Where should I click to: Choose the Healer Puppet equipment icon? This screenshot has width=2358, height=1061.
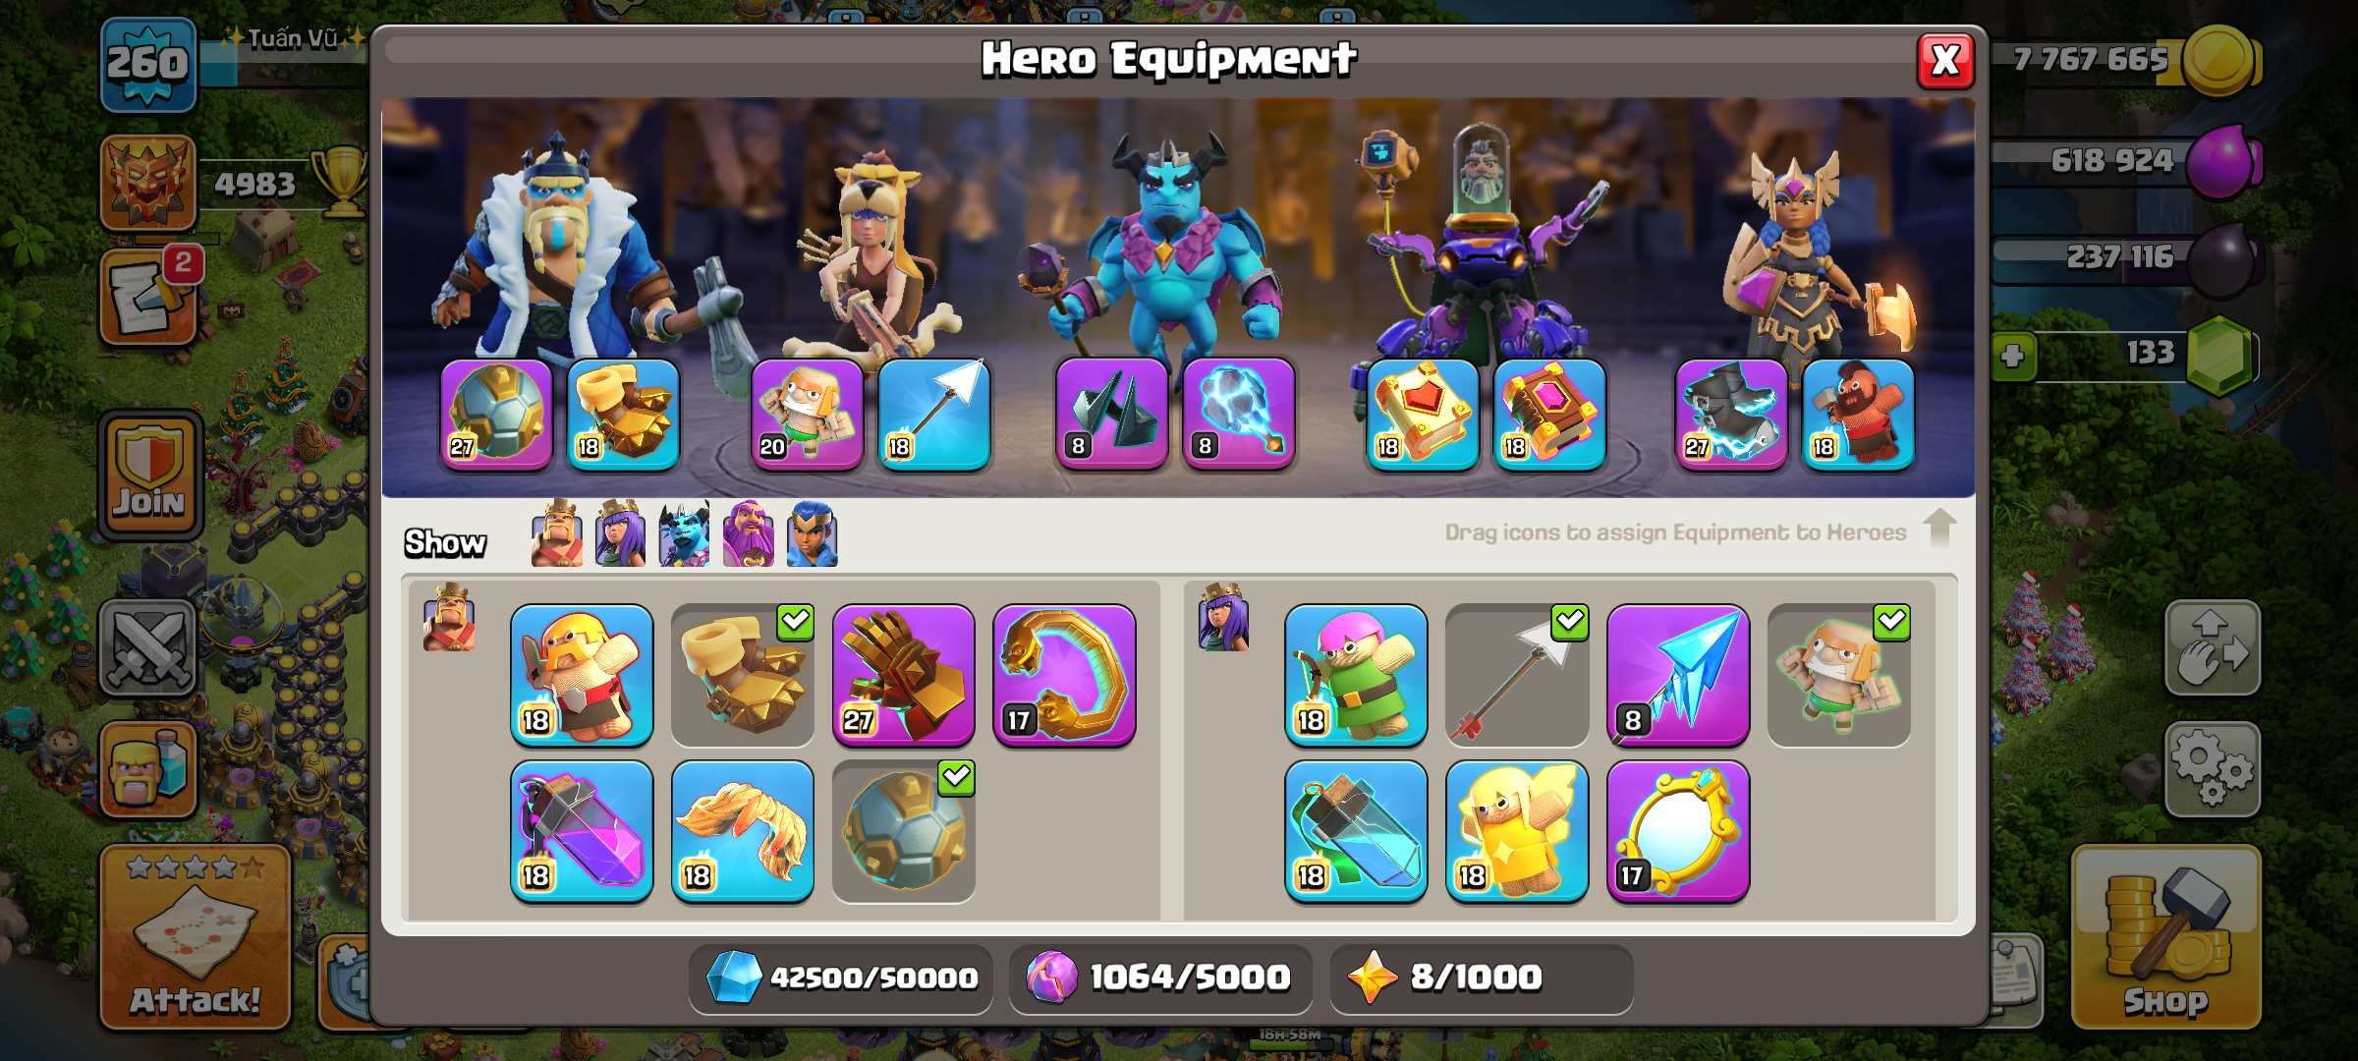tap(1516, 831)
